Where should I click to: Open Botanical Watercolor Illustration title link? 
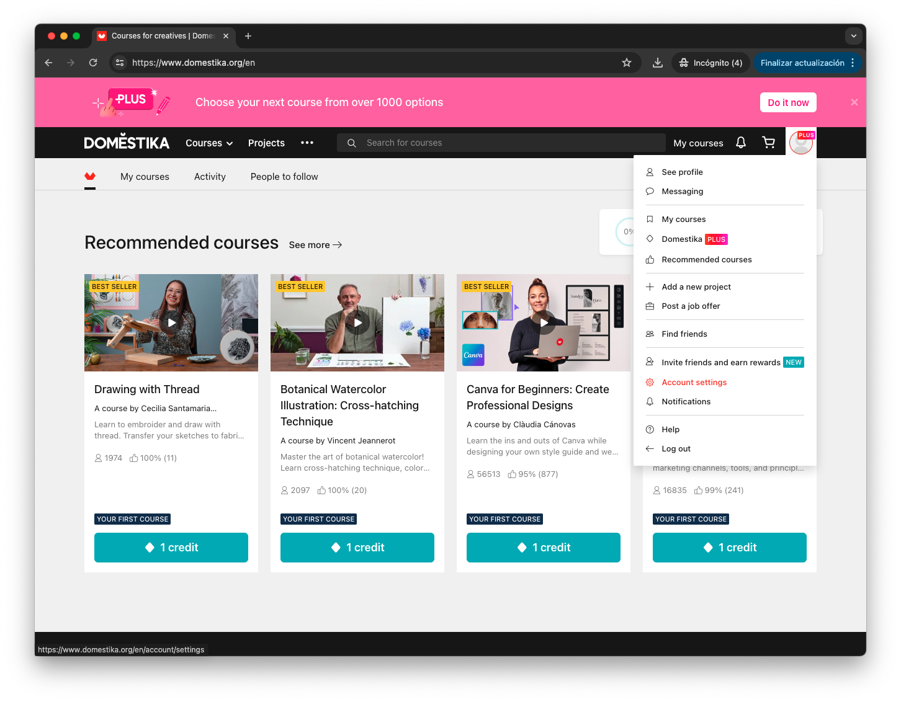pos(349,406)
